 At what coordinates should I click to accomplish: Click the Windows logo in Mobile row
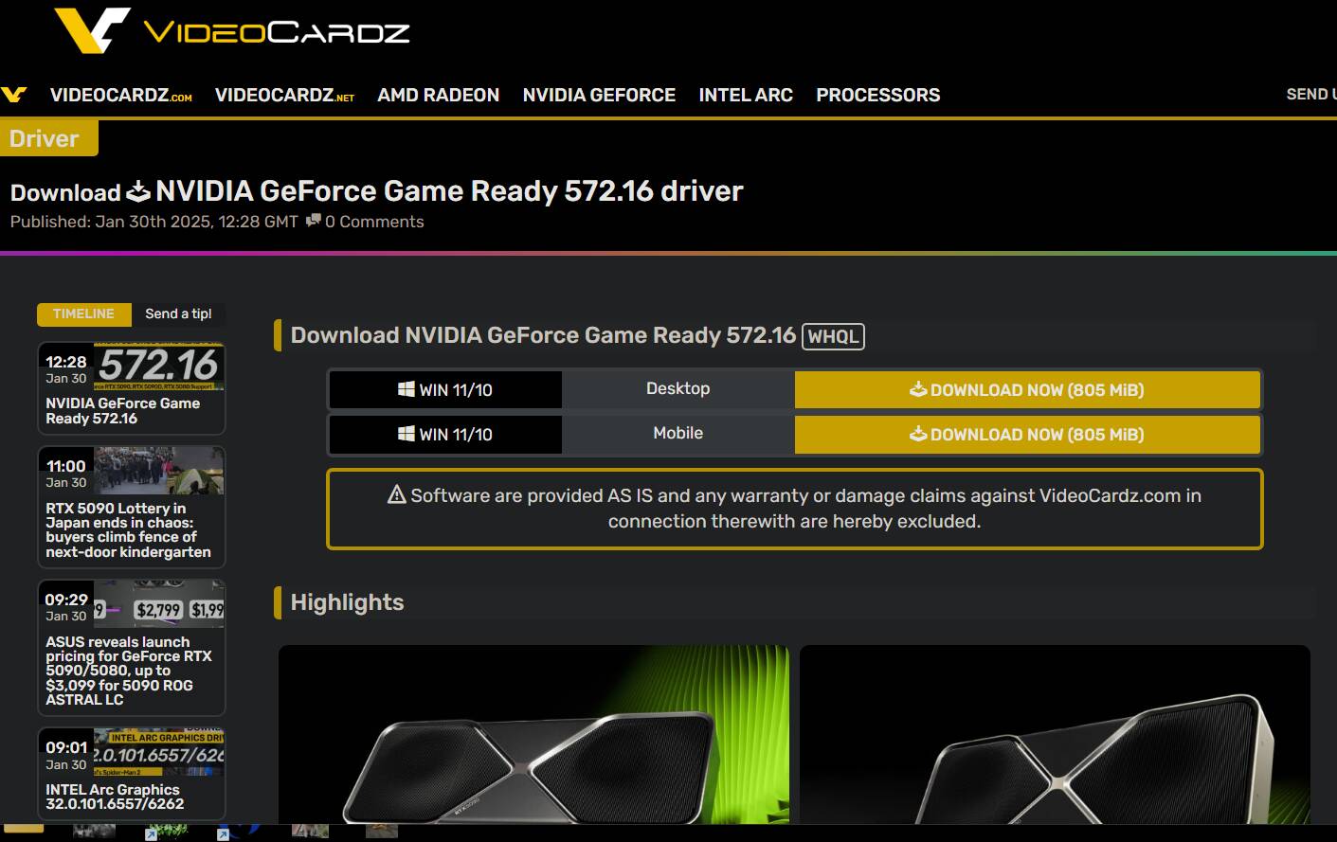point(407,434)
